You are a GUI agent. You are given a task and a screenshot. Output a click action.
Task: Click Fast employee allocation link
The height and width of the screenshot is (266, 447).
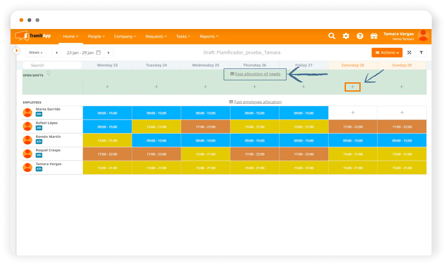(x=257, y=102)
